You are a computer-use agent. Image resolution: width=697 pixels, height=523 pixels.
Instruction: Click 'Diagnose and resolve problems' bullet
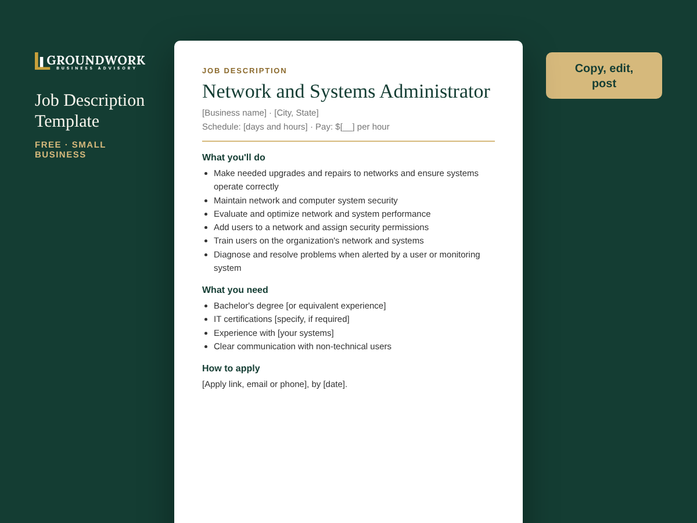point(347,261)
